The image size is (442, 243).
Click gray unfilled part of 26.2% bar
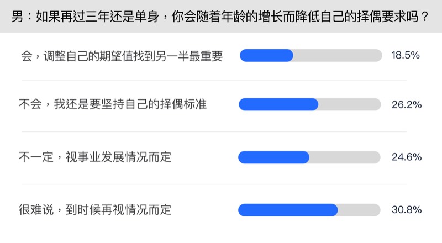pyautogui.click(x=349, y=104)
